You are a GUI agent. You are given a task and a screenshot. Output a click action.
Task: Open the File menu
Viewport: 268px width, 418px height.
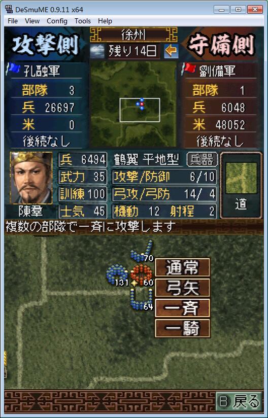click(x=13, y=21)
